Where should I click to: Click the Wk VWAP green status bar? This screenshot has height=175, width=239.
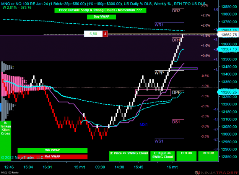[52, 150]
